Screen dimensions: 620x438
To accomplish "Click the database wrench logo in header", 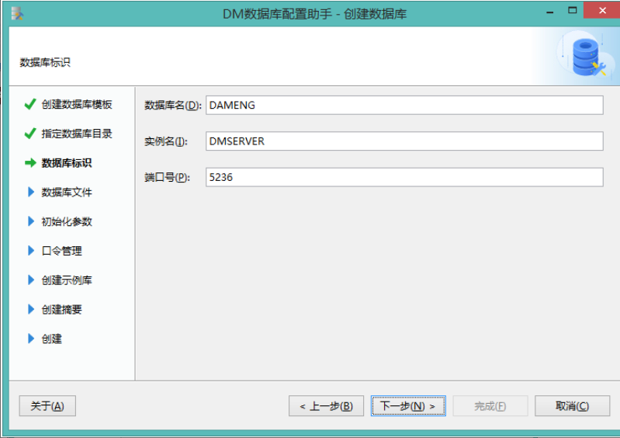I will click(587, 57).
